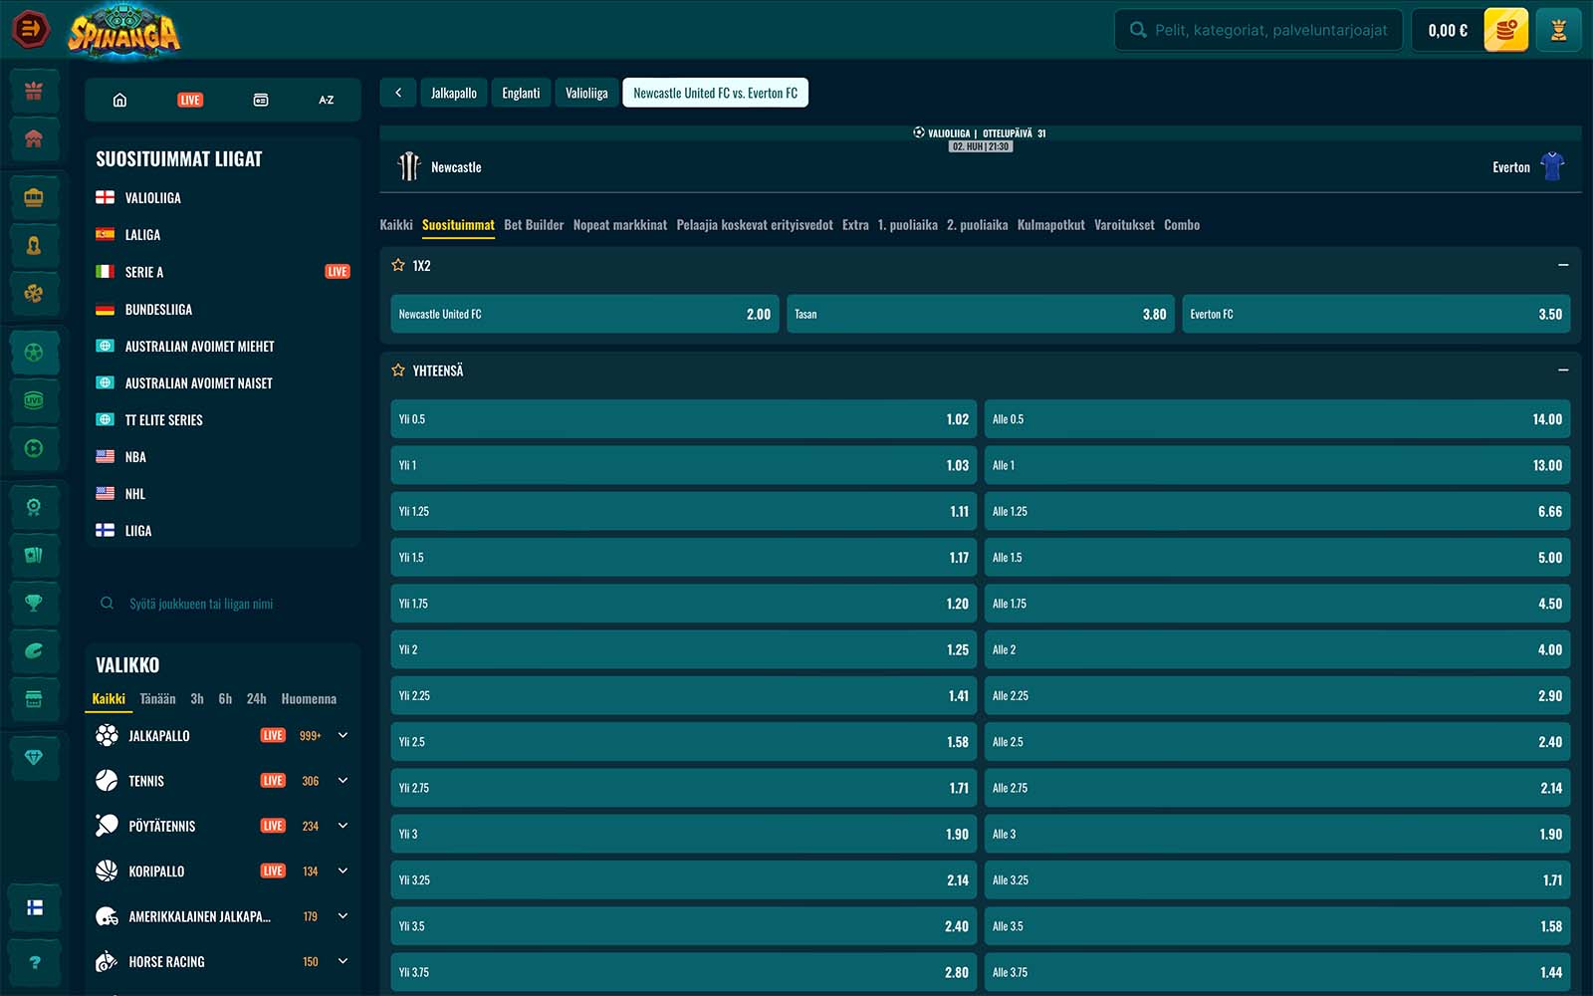The image size is (1593, 996).
Task: Expand the Jalkapallo sport category
Action: click(x=342, y=735)
